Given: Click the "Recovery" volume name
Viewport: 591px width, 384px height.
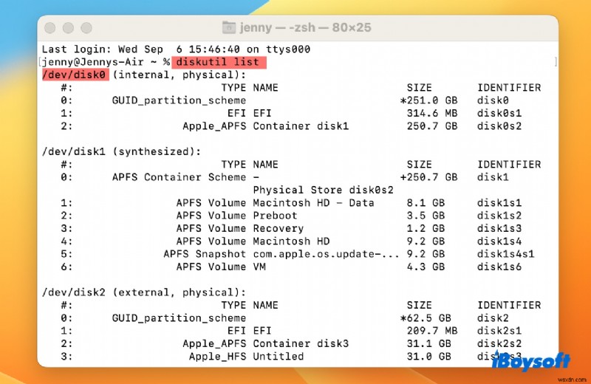Looking at the screenshot, I should click(x=279, y=228).
